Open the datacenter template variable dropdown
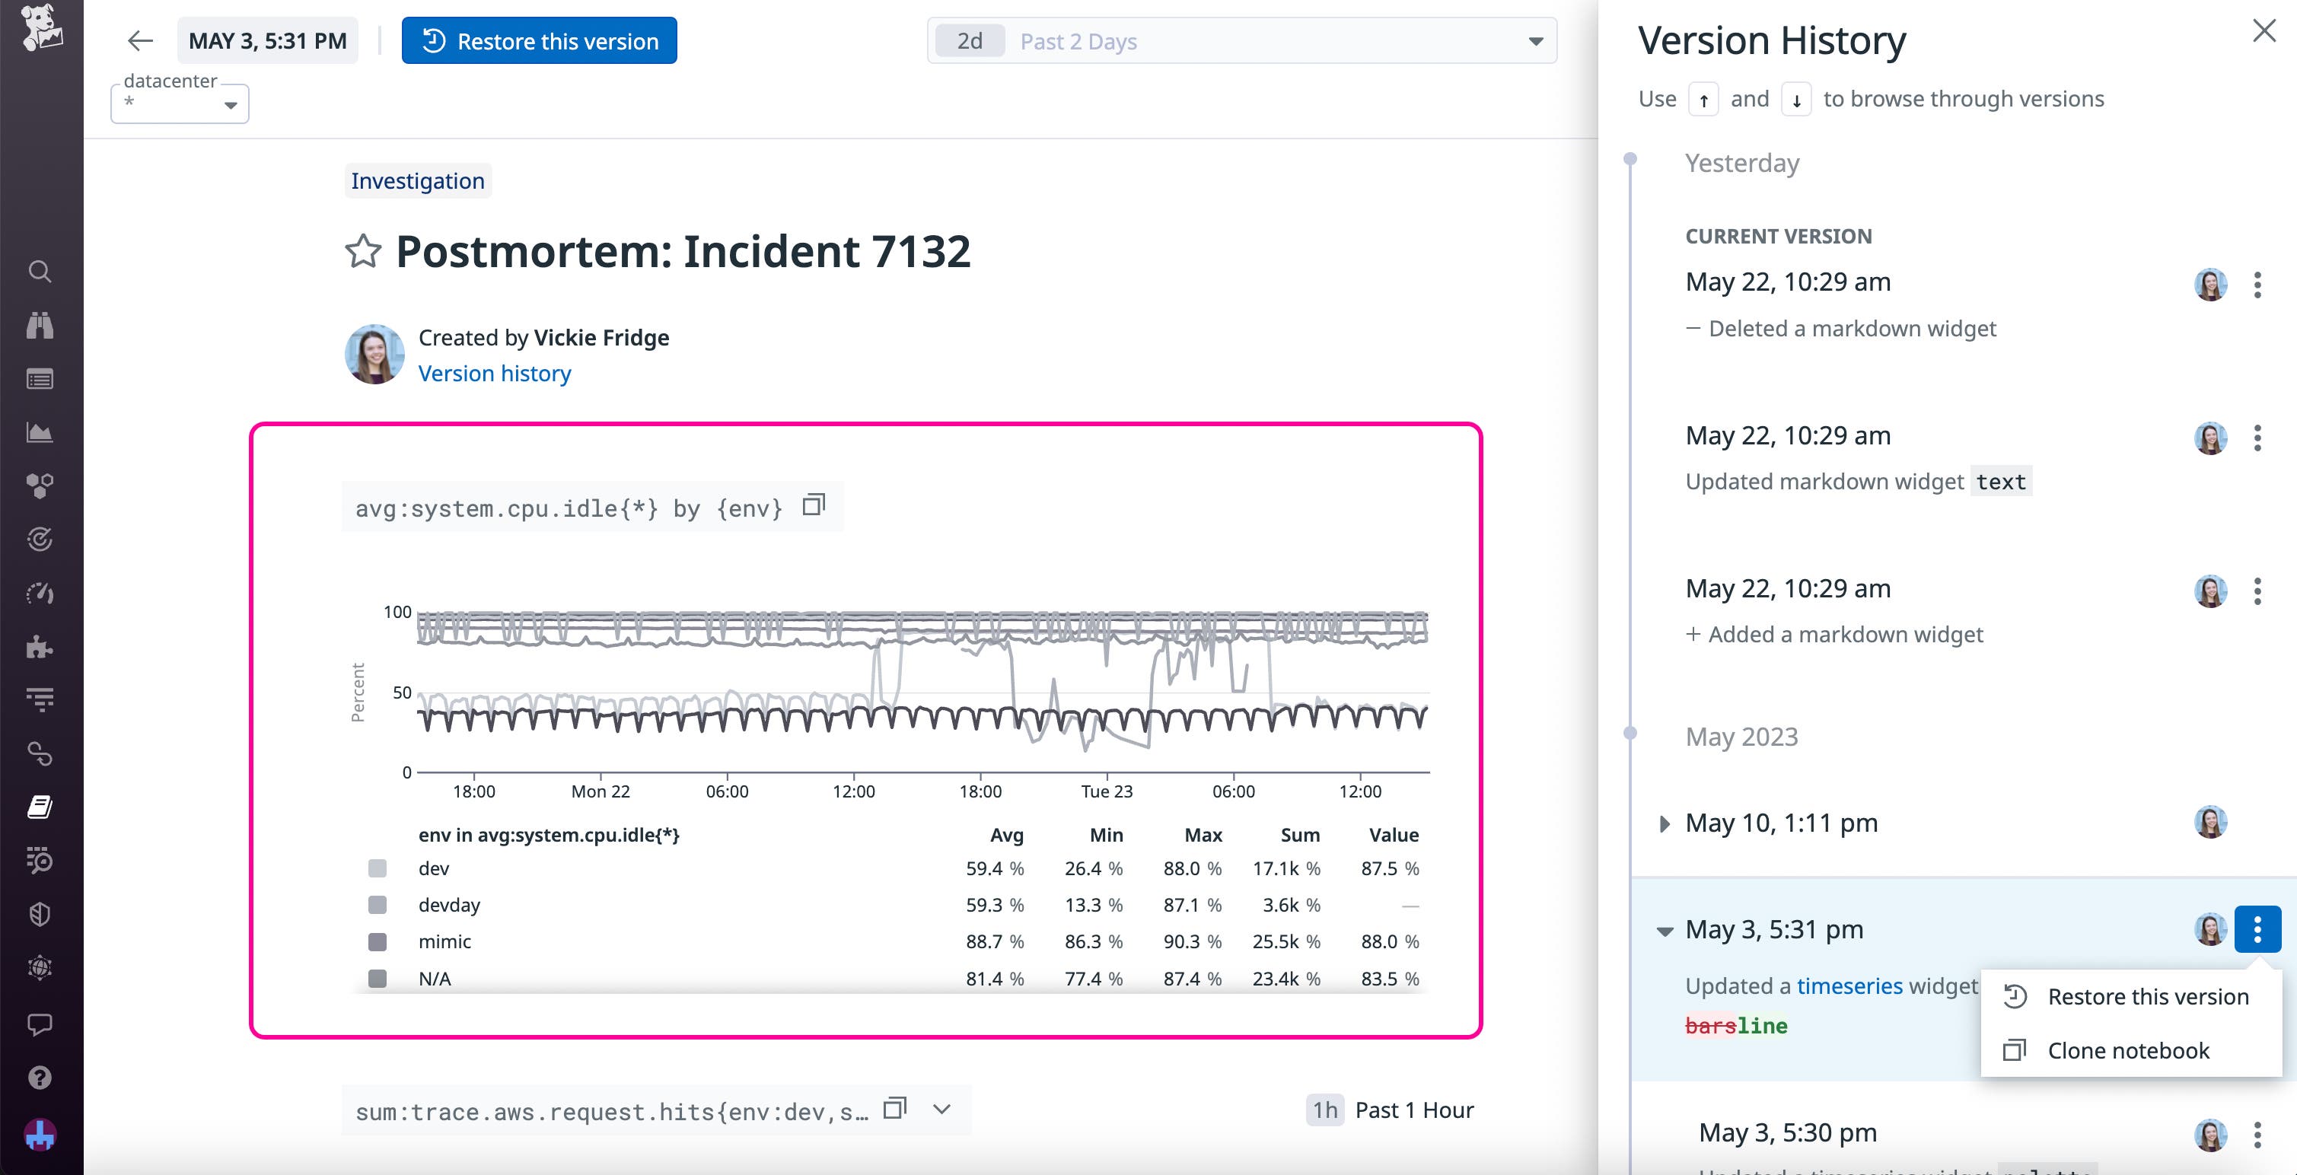This screenshot has width=2297, height=1175. [x=180, y=104]
